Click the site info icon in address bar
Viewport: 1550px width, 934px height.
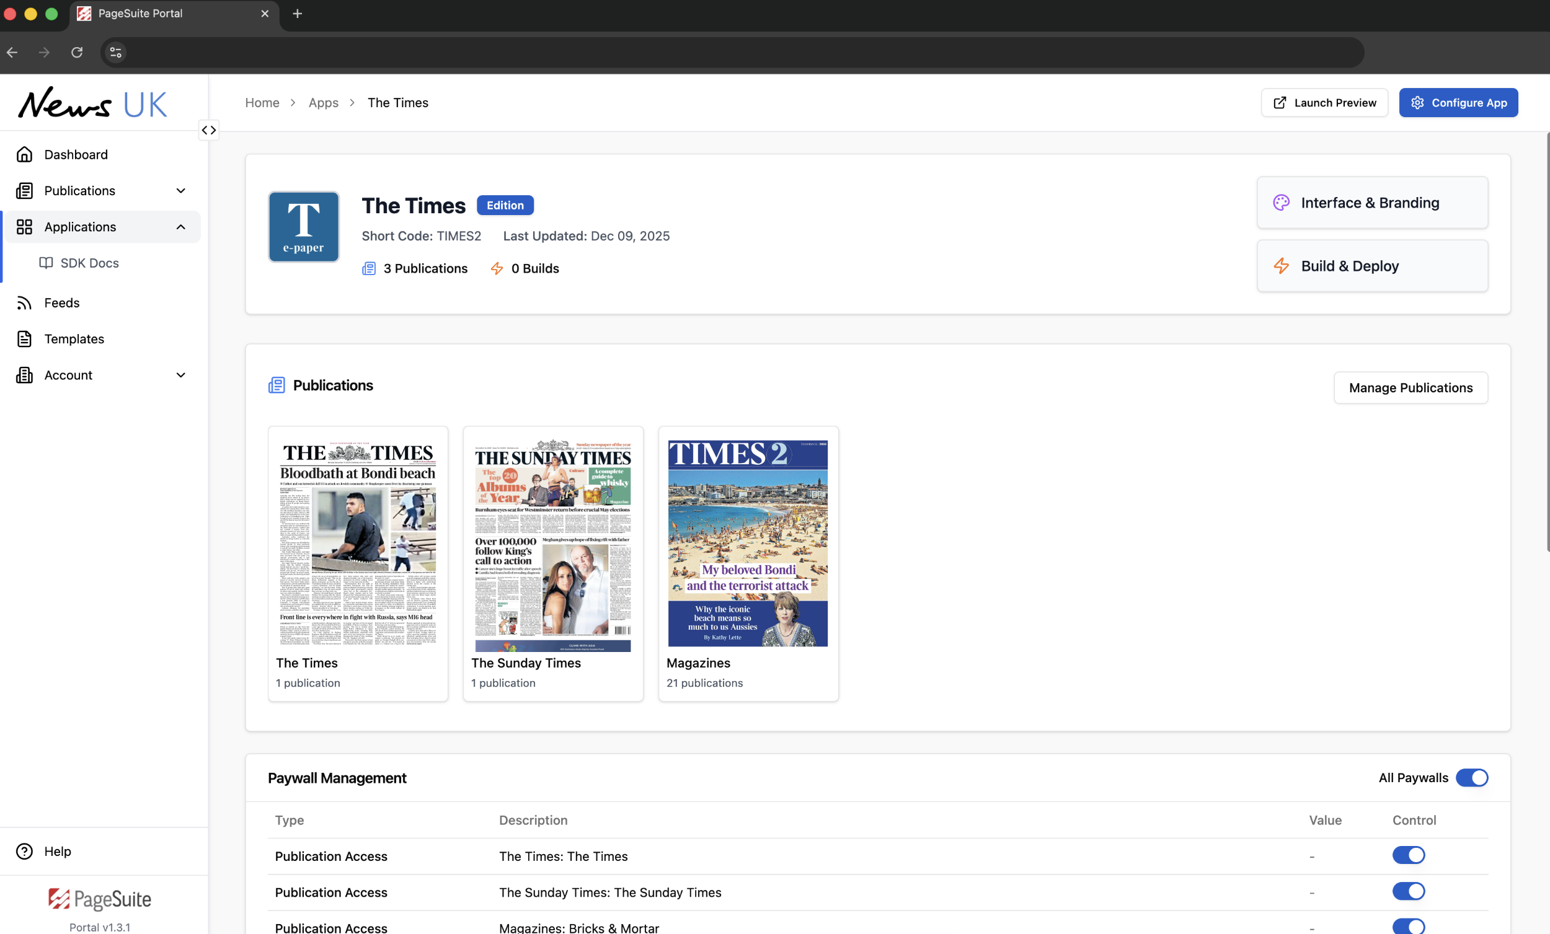point(116,52)
